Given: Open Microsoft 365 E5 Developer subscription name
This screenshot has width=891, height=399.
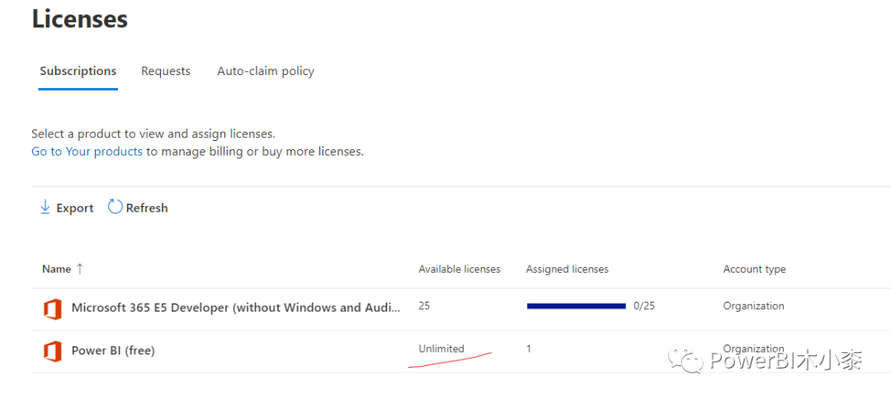Looking at the screenshot, I should [236, 307].
